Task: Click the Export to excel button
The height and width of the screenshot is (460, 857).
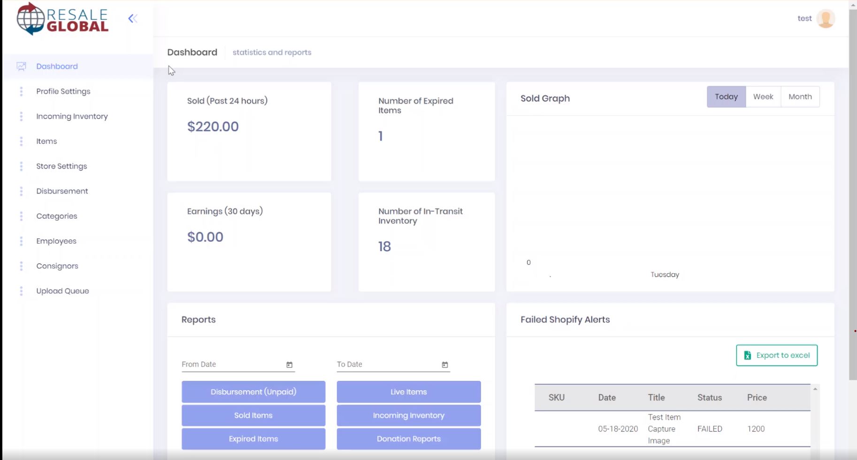Action: click(776, 356)
